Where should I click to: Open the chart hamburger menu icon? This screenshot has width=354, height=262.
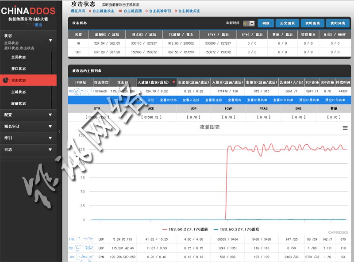345,128
